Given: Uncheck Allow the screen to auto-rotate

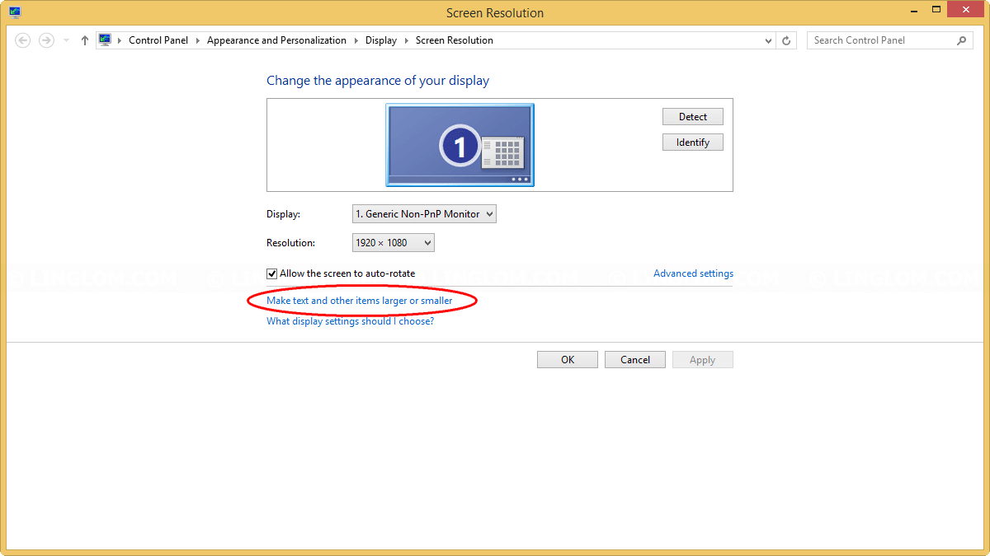Looking at the screenshot, I should (271, 273).
